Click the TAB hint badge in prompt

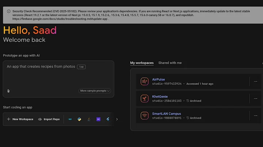coord(81,67)
